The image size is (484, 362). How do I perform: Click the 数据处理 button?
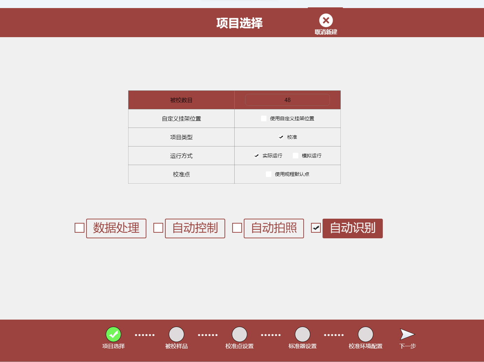click(116, 228)
